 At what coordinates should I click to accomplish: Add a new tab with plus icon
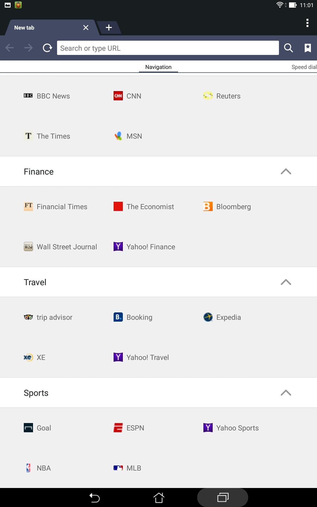(109, 27)
